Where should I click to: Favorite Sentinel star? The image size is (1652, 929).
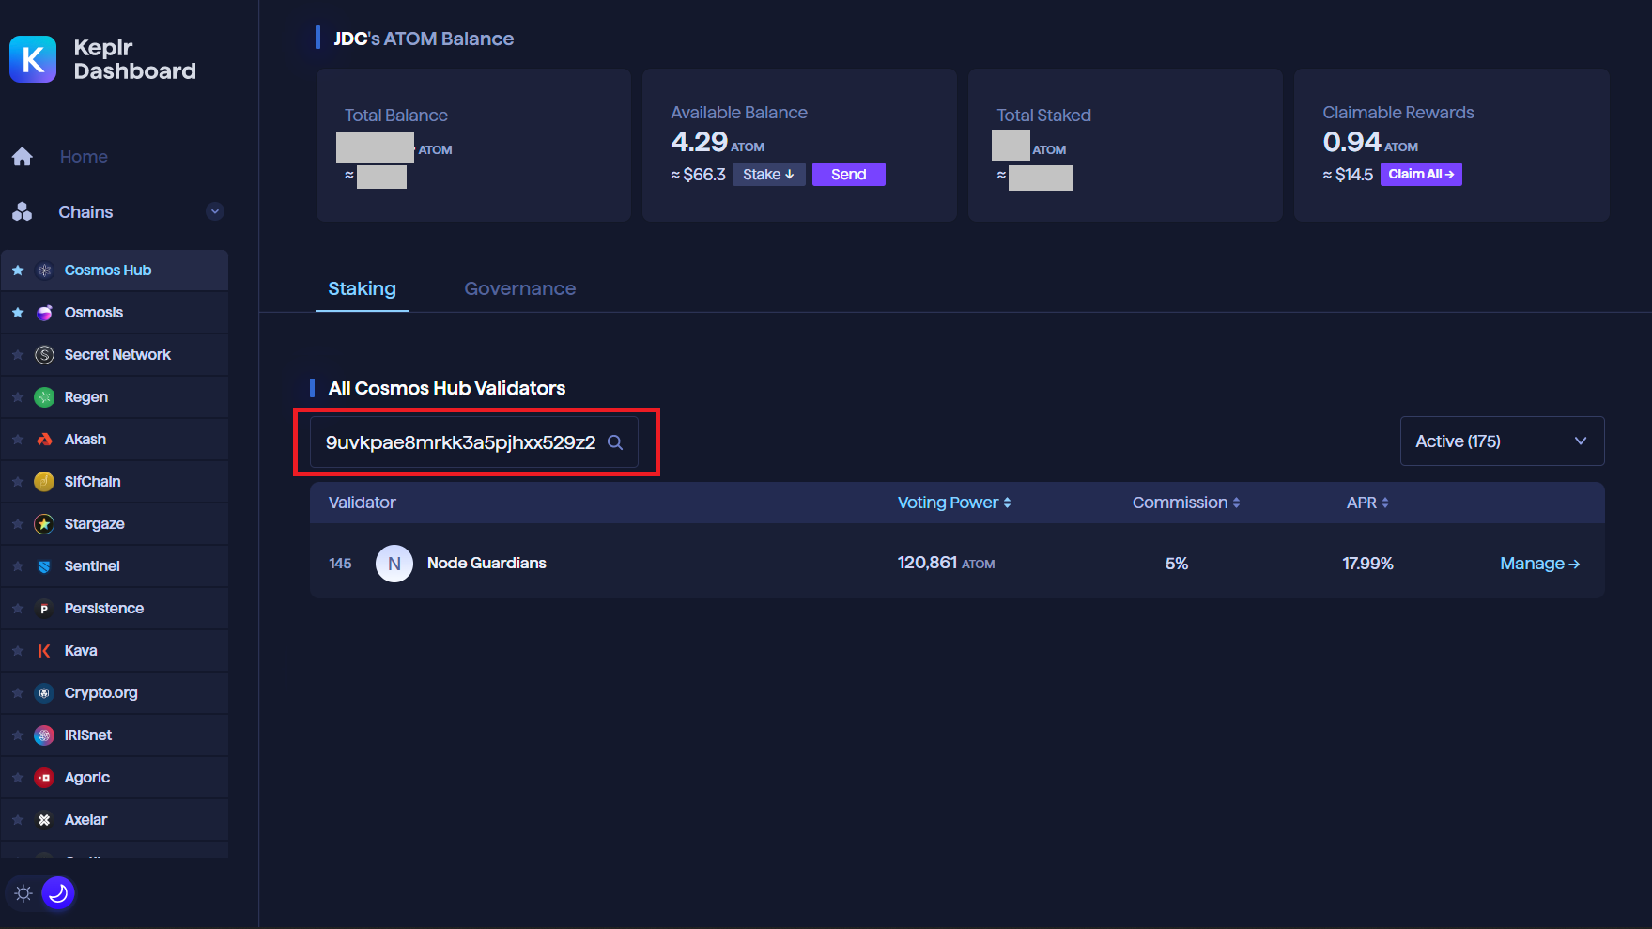[18, 566]
